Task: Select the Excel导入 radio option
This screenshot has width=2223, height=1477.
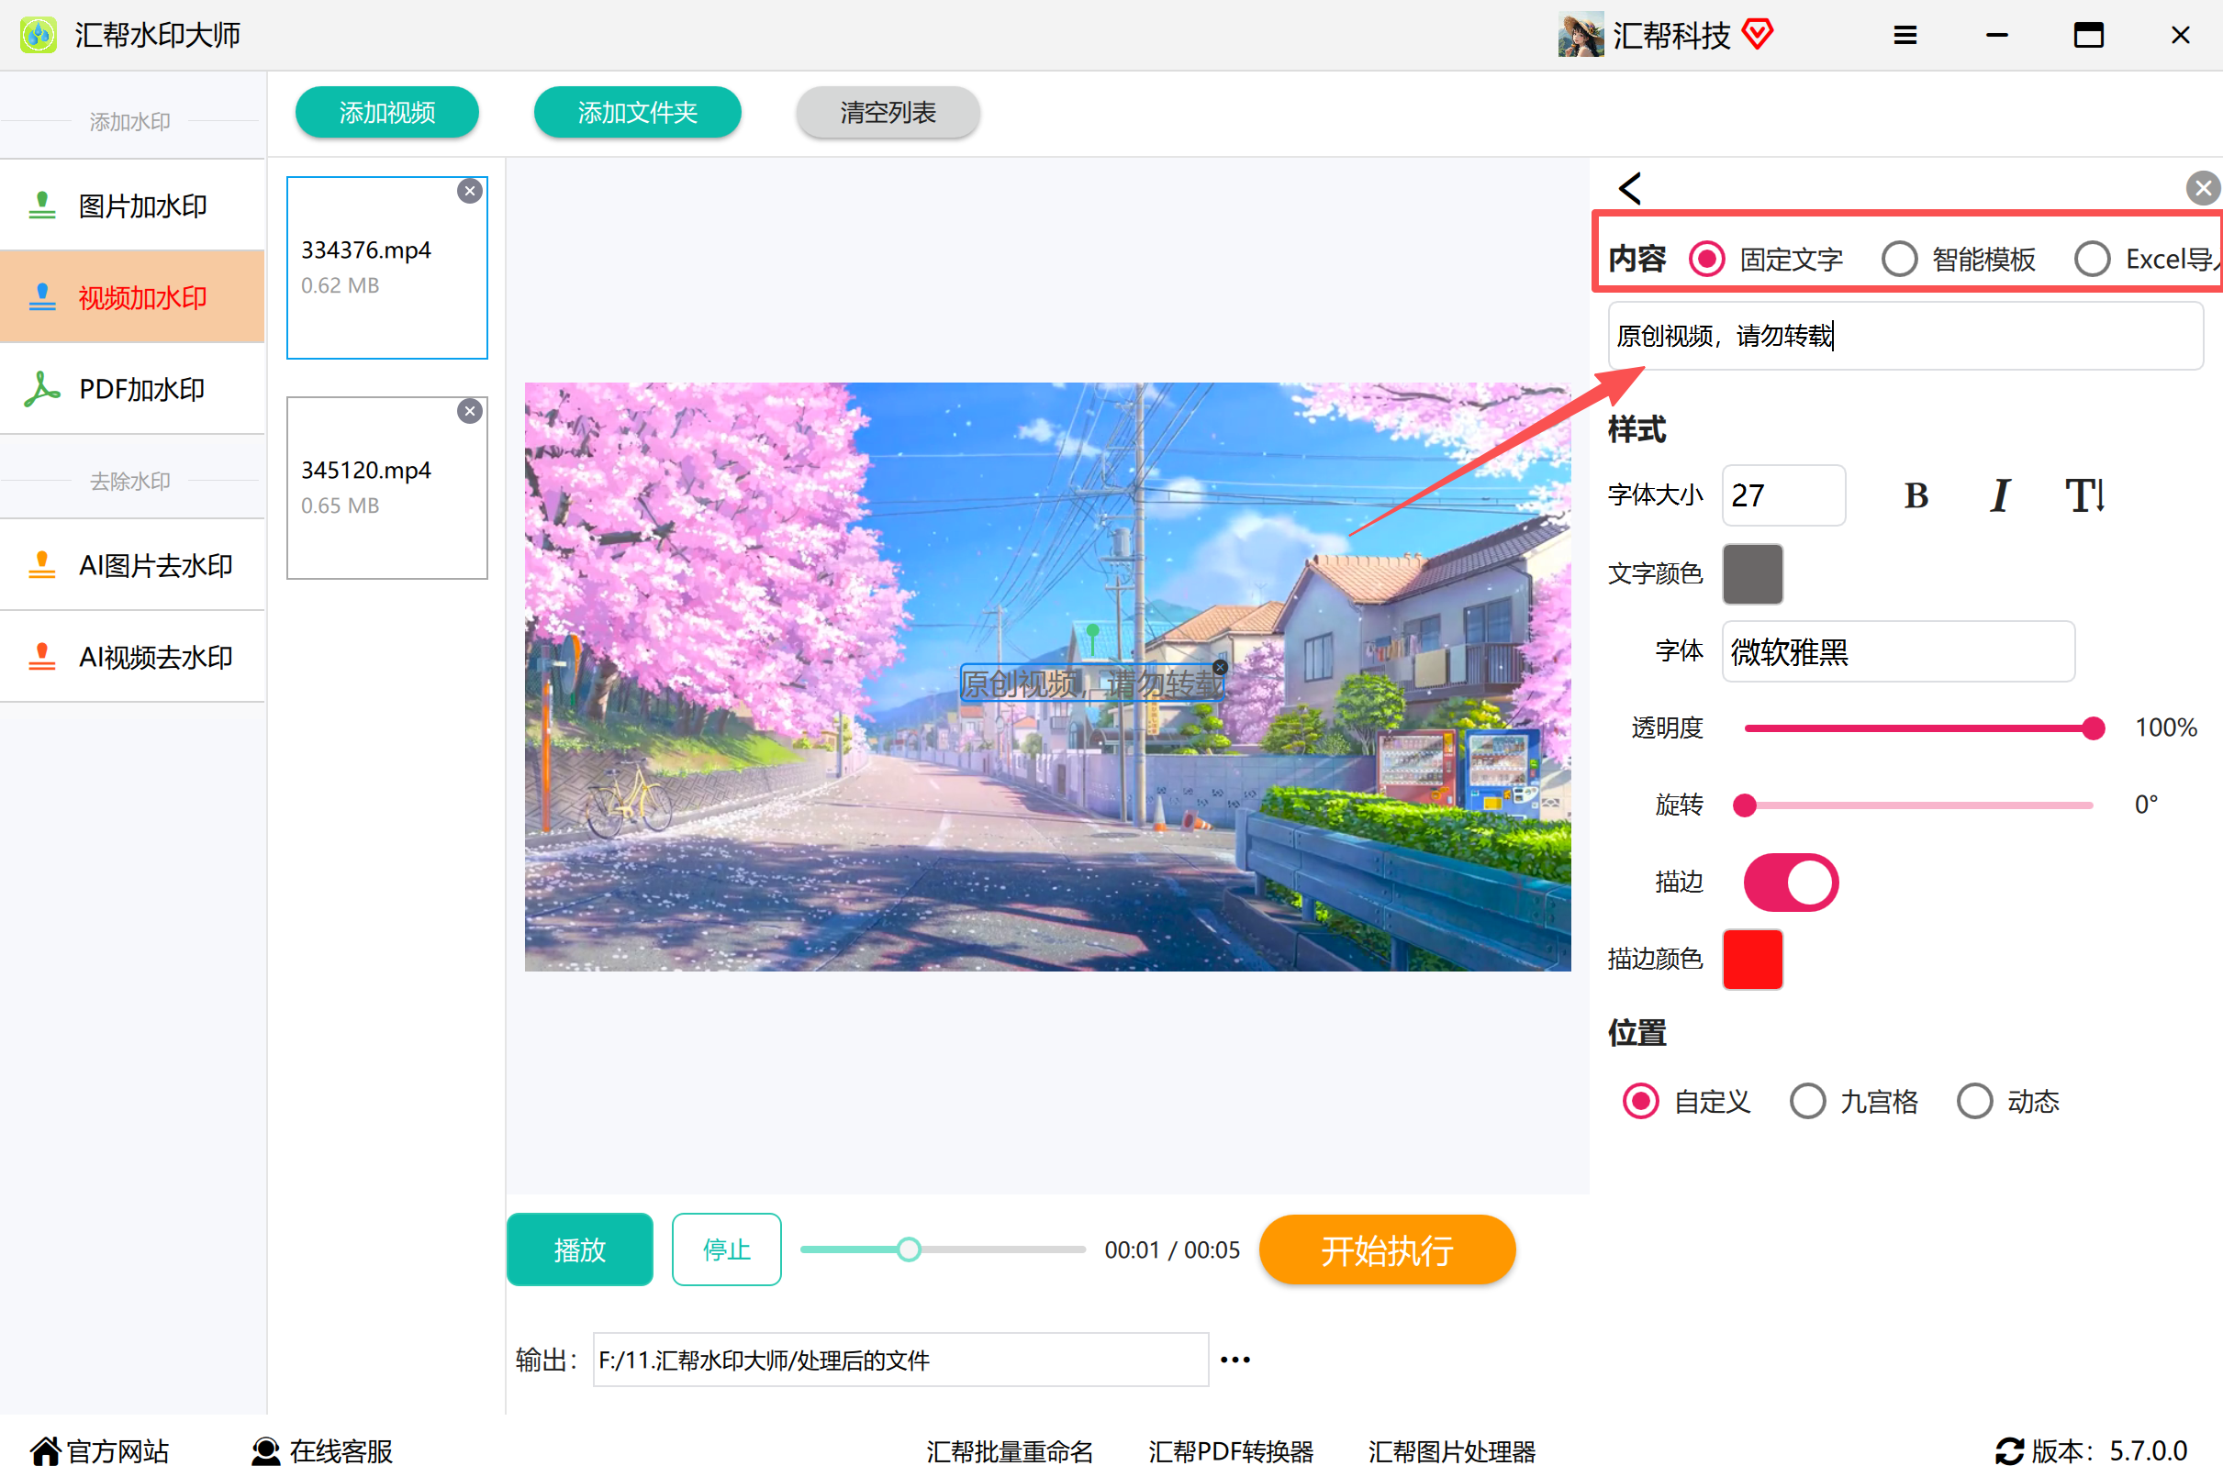Action: click(2092, 259)
